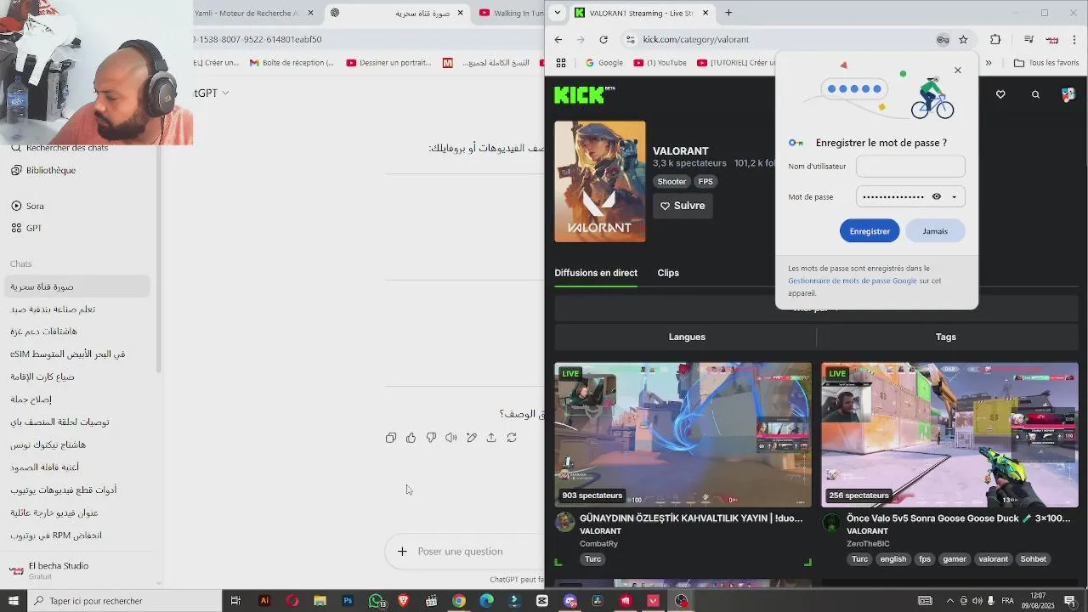
Task: Open WhatsApp from the taskbar
Action: pyautogui.click(x=376, y=601)
